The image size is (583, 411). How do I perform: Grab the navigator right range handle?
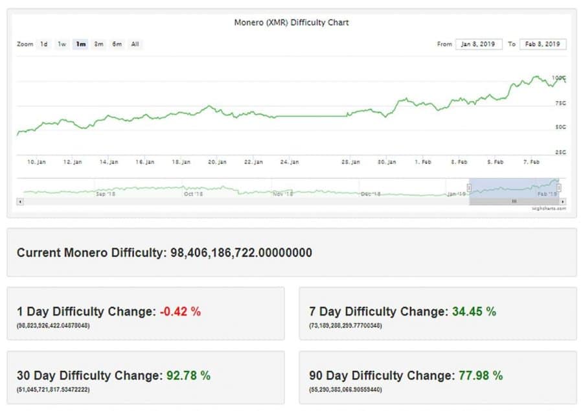[558, 188]
